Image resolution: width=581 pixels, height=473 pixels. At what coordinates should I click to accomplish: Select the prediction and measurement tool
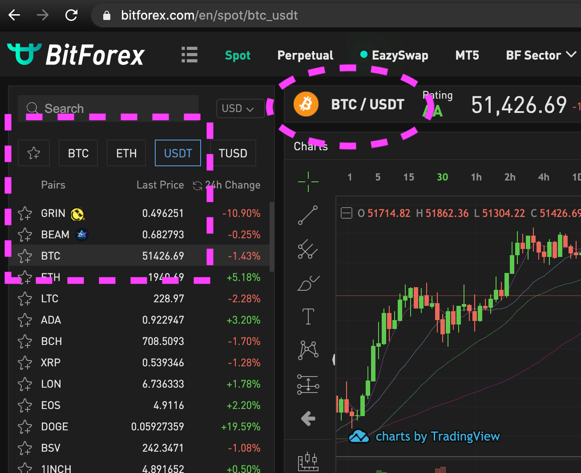[x=308, y=384]
